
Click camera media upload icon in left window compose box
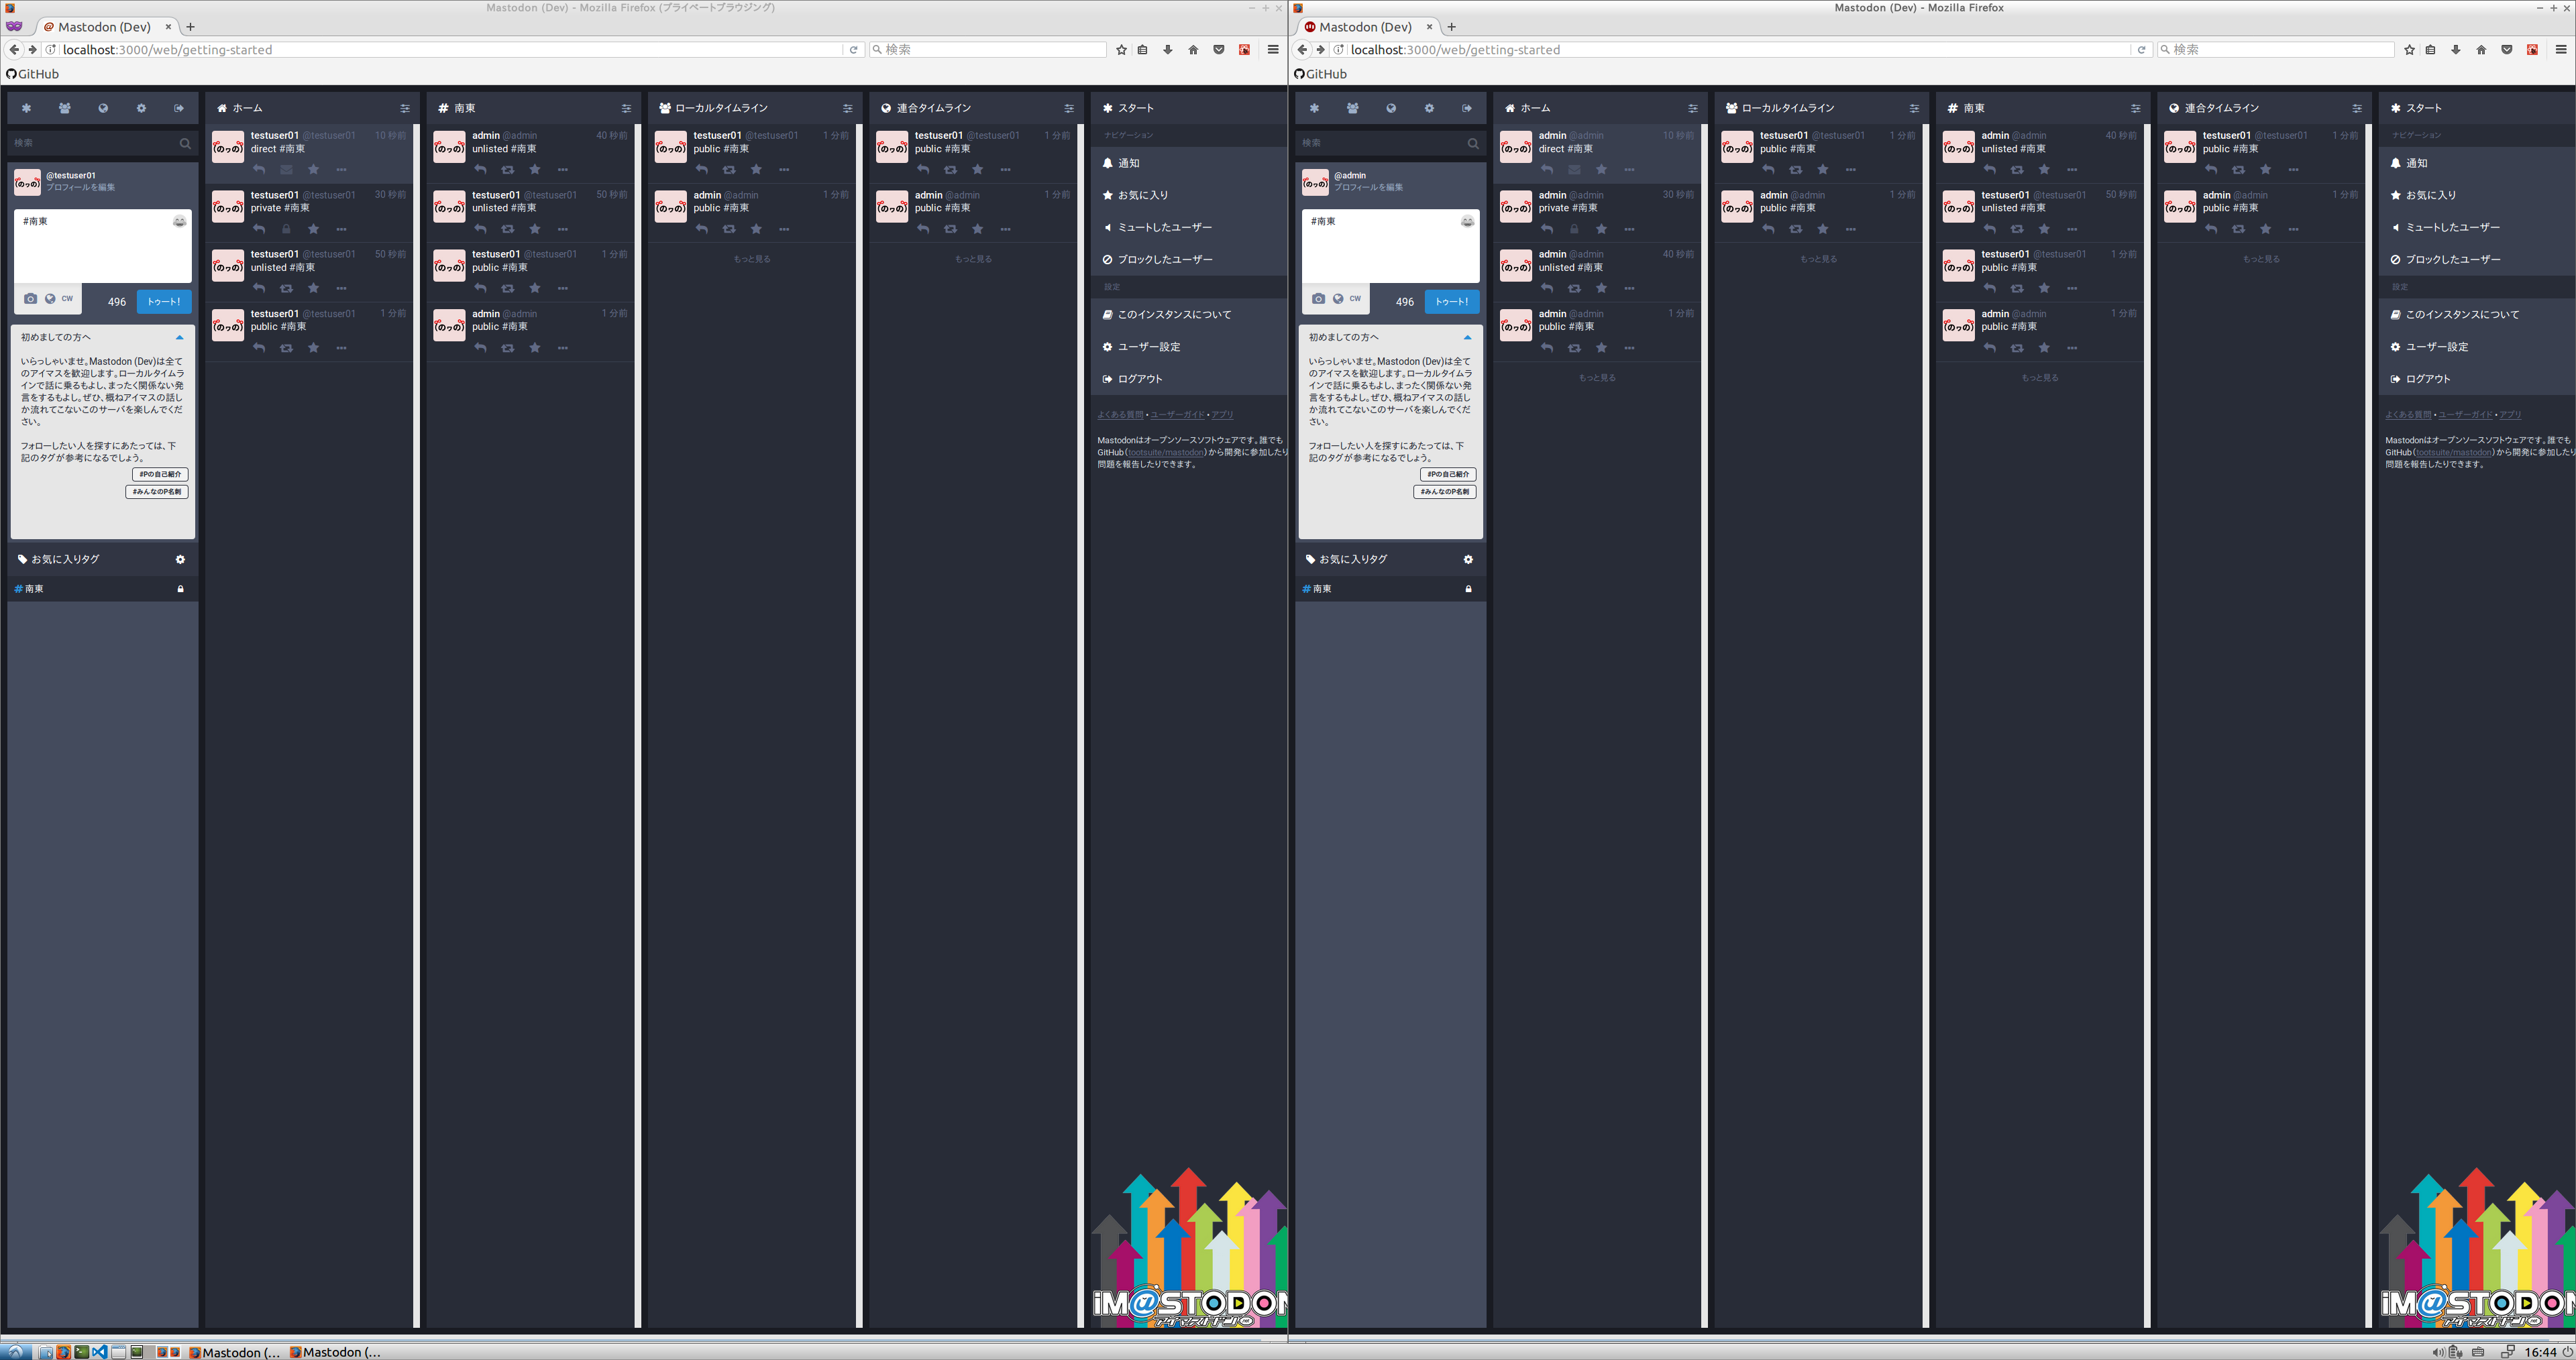(x=31, y=299)
